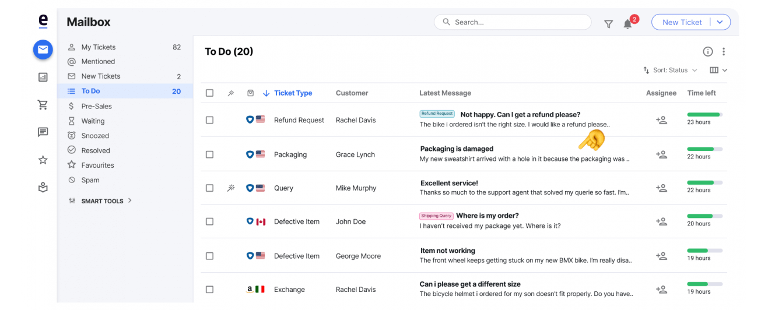Click the notifications bell icon
Screen dimensions: 768x310
point(627,24)
